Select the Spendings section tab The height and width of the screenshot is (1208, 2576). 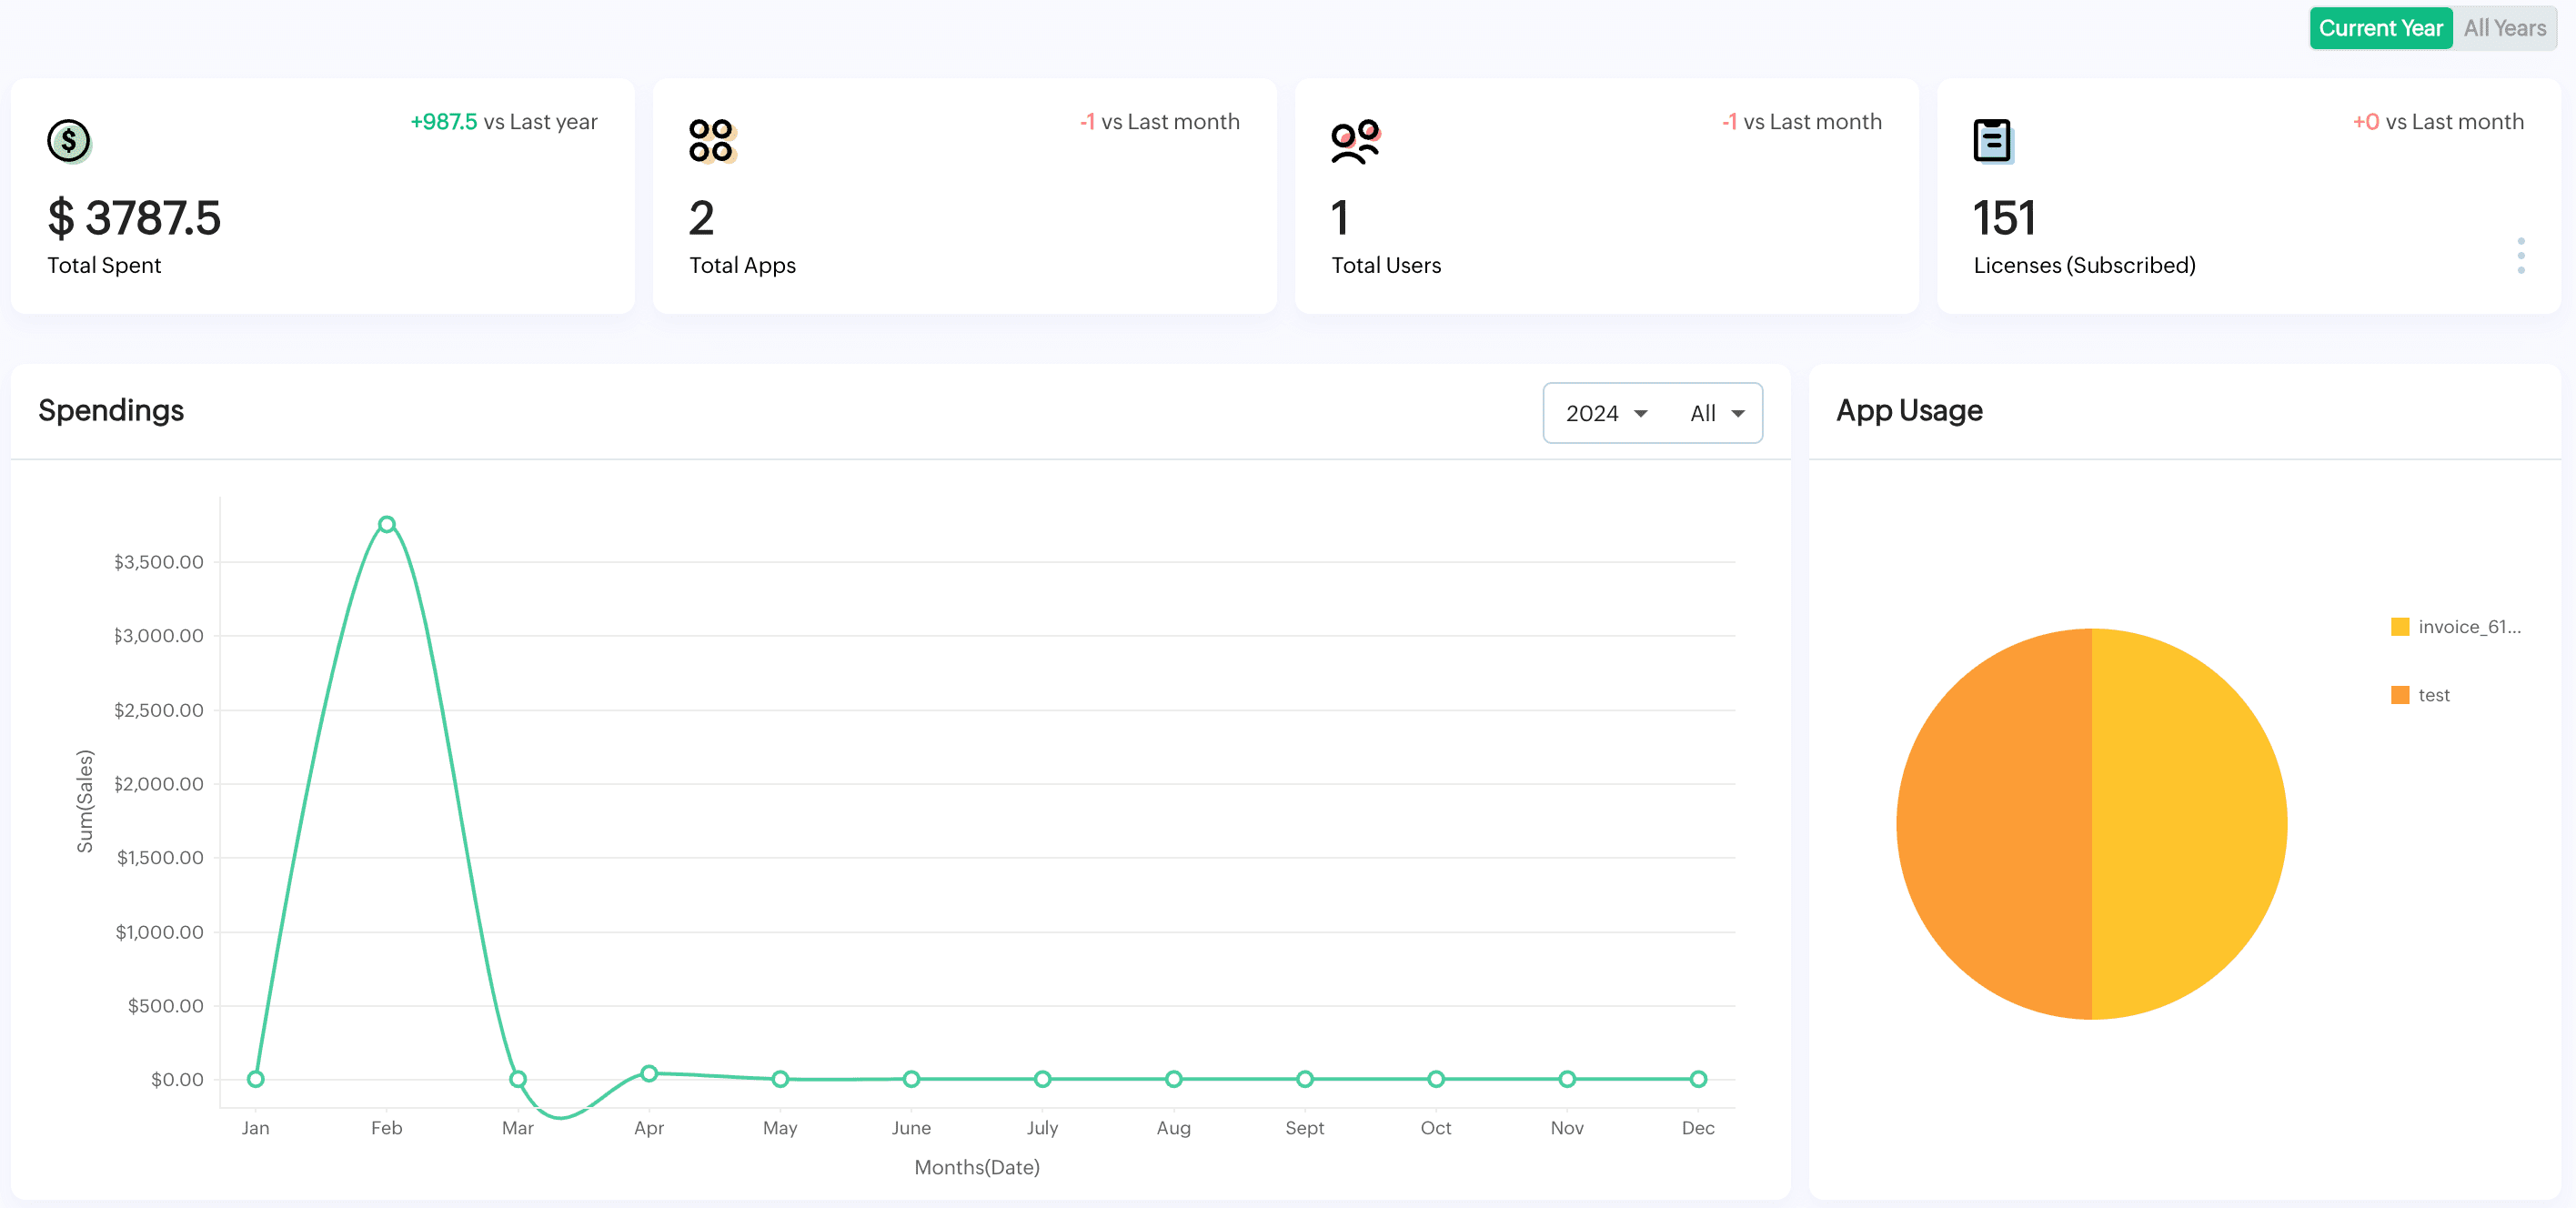pyautogui.click(x=110, y=411)
